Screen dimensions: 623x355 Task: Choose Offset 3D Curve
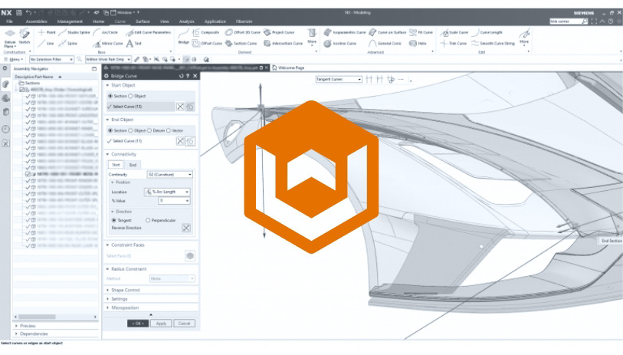click(x=243, y=32)
